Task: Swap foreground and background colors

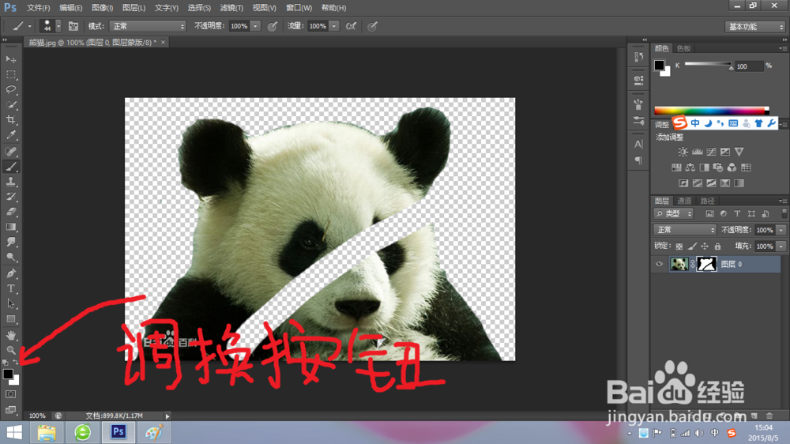Action: pos(16,362)
